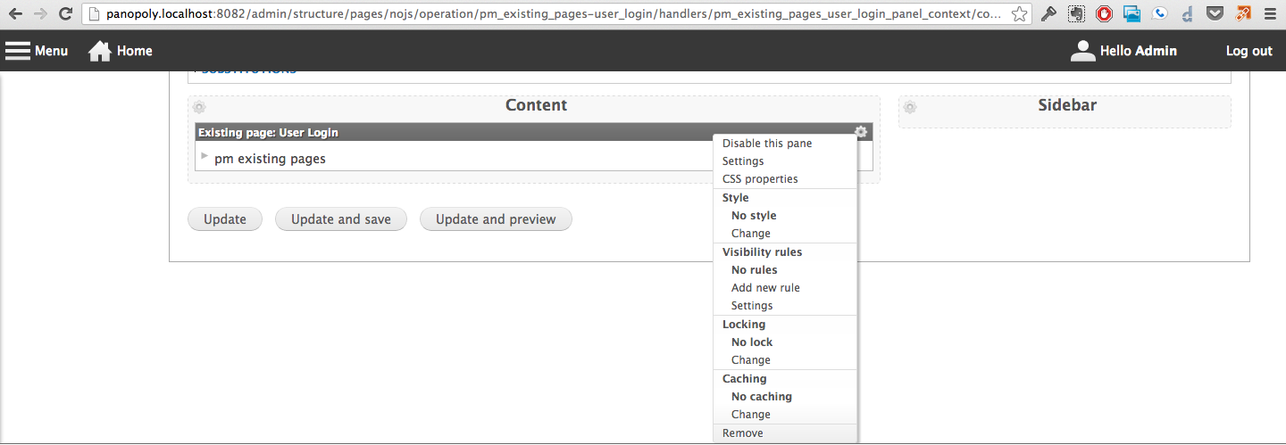The image size is (1286, 445).
Task: Open the Sidebar region gear icon
Action: (x=910, y=107)
